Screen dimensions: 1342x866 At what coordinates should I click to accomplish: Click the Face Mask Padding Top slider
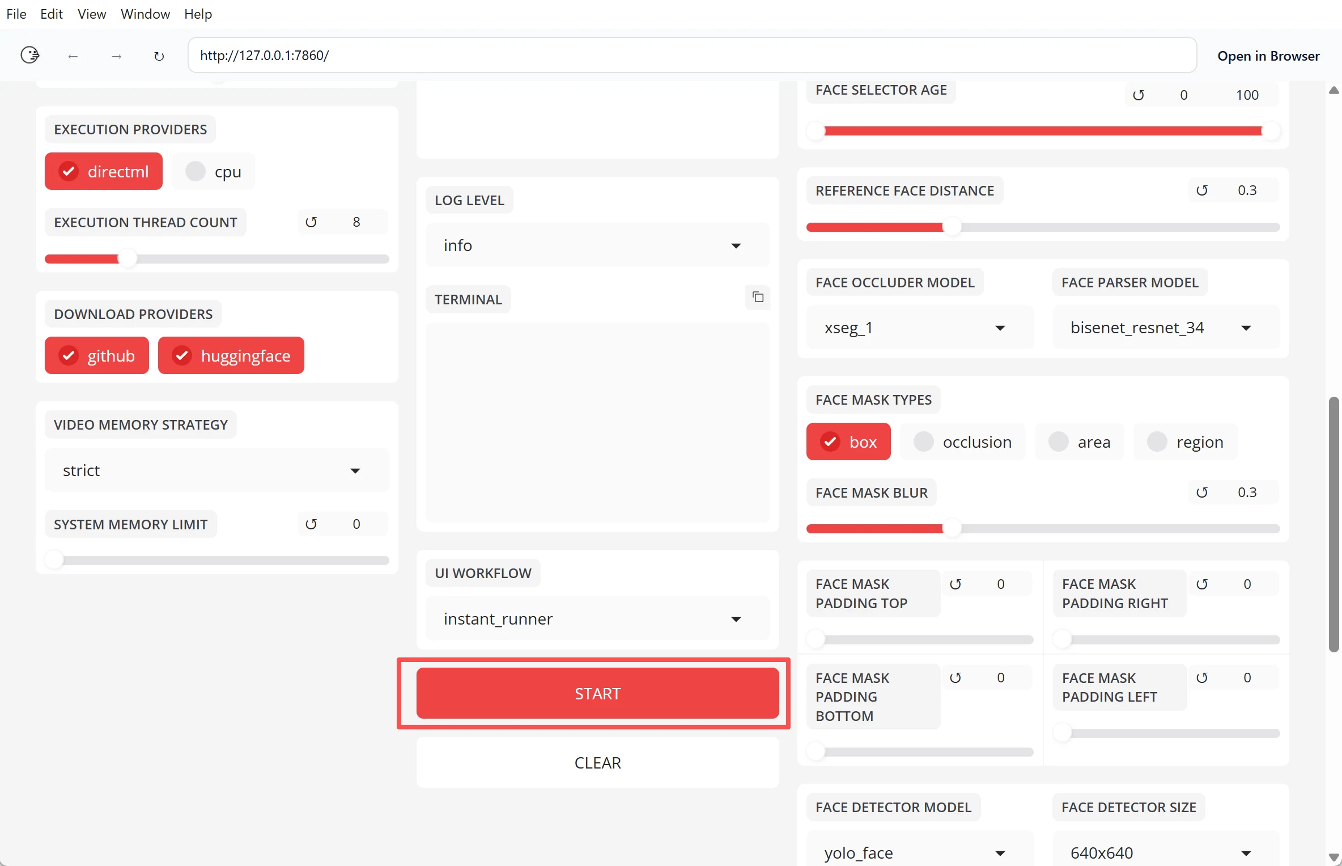pos(920,640)
